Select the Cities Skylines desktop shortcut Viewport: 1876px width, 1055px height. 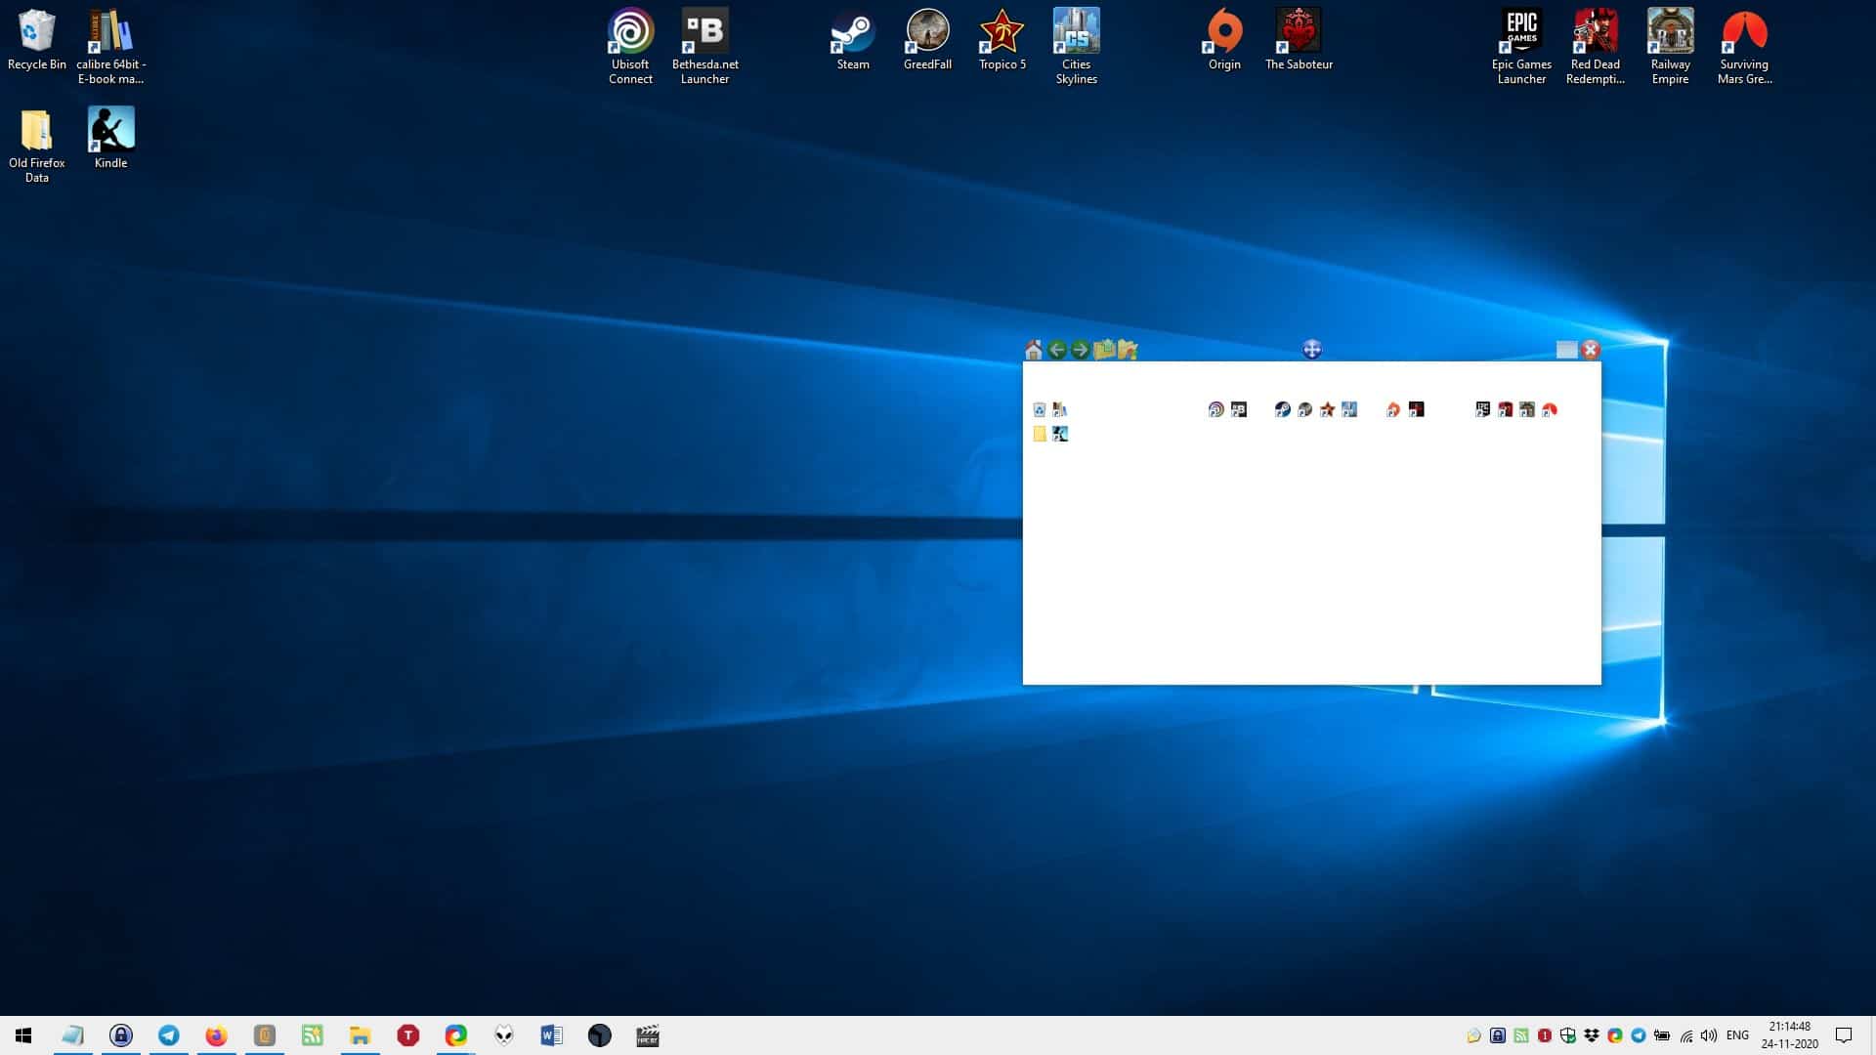[x=1076, y=46]
